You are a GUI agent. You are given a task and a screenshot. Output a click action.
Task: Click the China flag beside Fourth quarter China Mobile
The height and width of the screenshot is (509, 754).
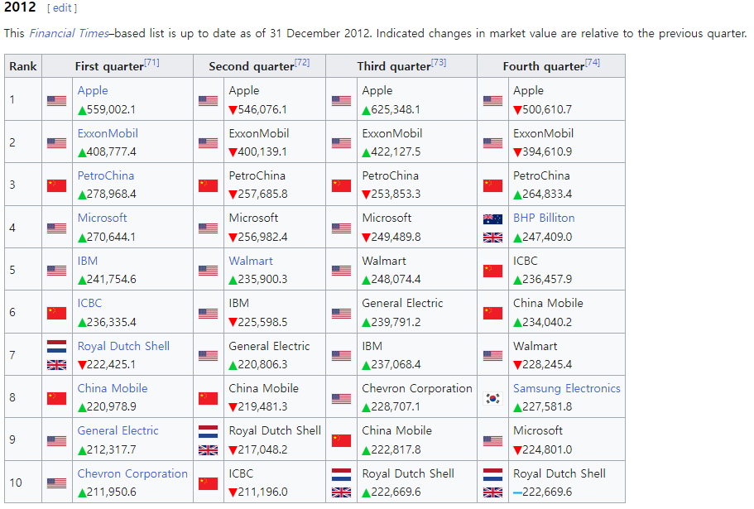point(493,313)
